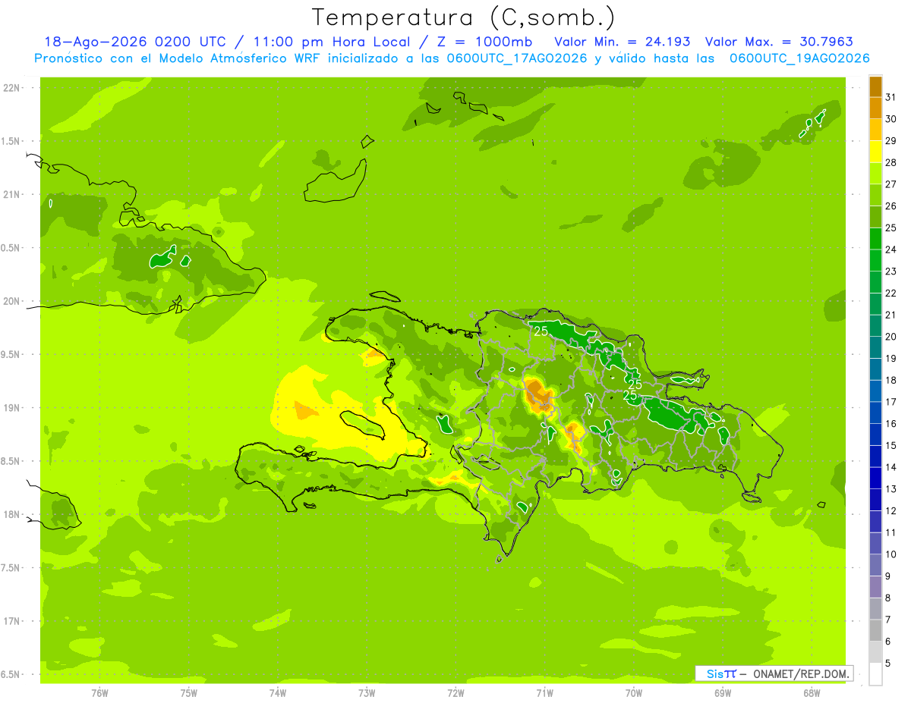Pick the purple colorbar swatch between 8 and 9
Viewport: 911px width, 703px height.
[875, 586]
